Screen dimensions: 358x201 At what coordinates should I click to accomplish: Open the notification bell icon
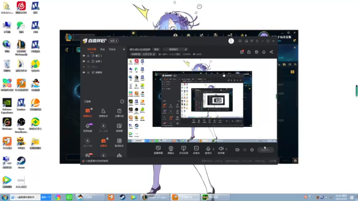(264, 52)
